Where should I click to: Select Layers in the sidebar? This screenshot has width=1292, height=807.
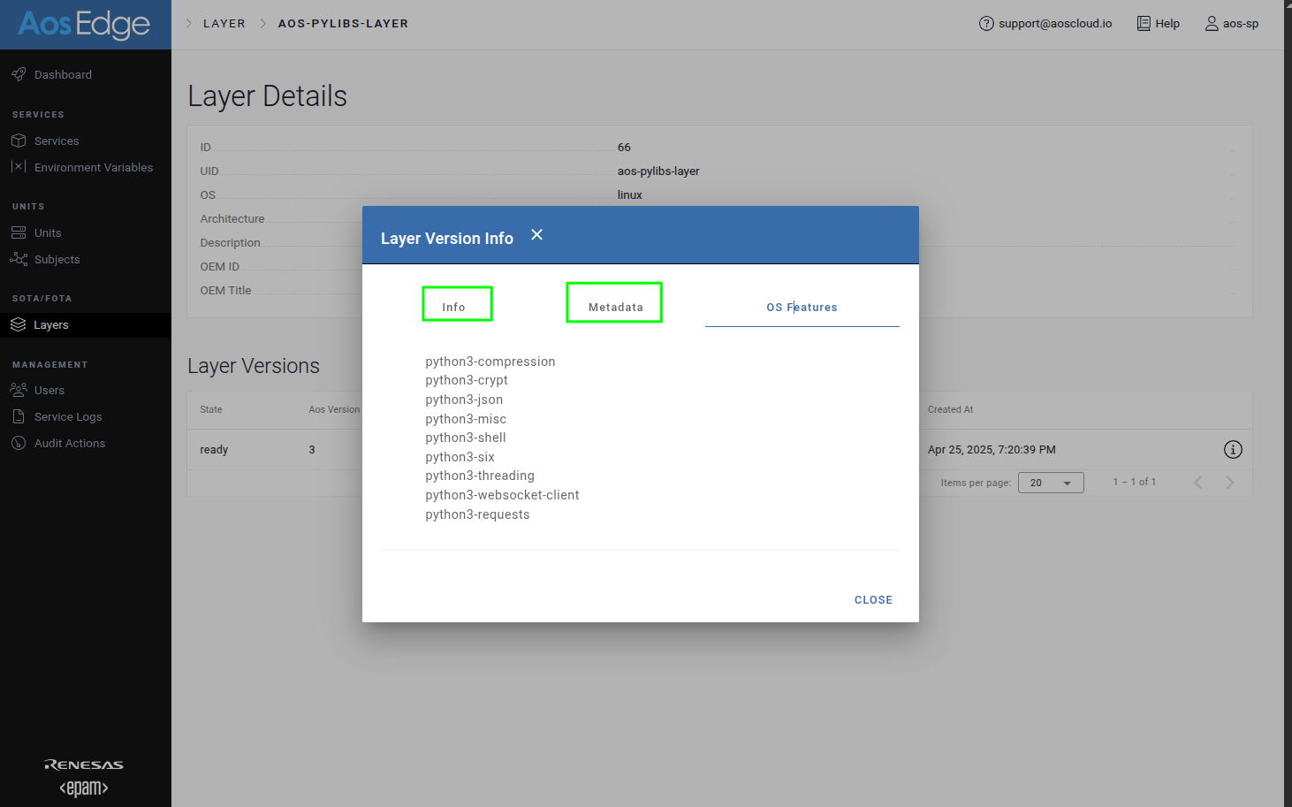[50, 325]
